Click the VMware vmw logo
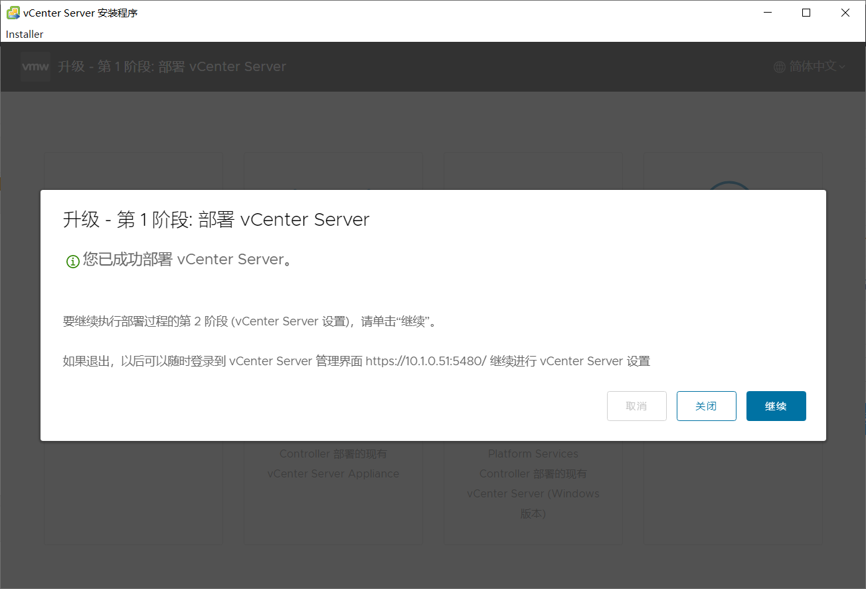The image size is (866, 589). [35, 66]
